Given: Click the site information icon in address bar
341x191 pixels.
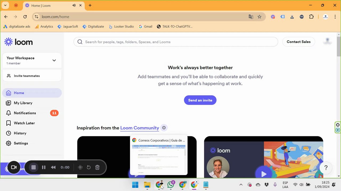Looking at the screenshot, I should (x=37, y=17).
